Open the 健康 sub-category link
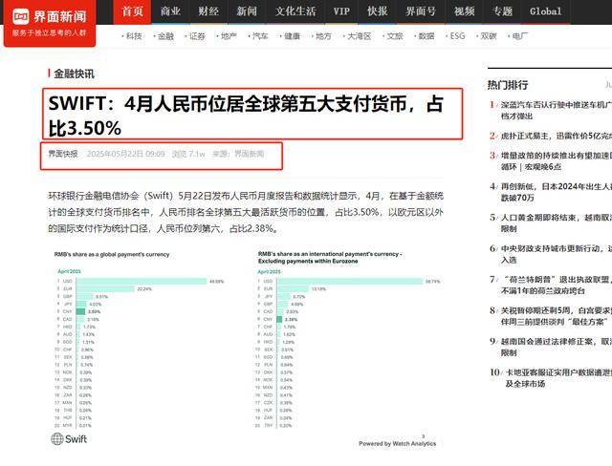The width and height of the screenshot is (612, 466). tap(290, 36)
